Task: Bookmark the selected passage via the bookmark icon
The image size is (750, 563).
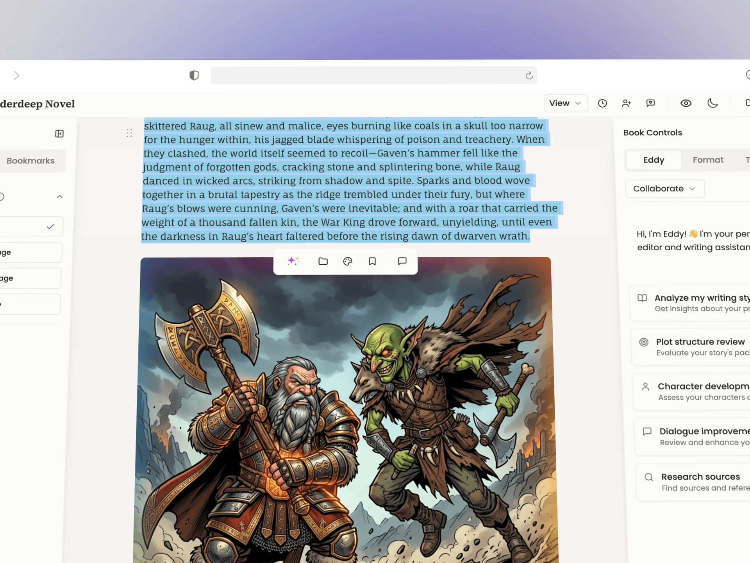Action: pyautogui.click(x=372, y=261)
